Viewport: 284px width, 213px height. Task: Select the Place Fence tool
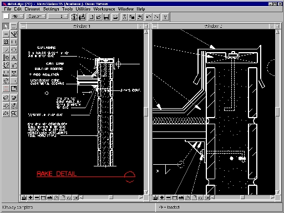(x=14, y=26)
